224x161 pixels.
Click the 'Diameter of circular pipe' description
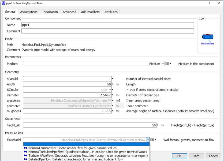[143, 95]
